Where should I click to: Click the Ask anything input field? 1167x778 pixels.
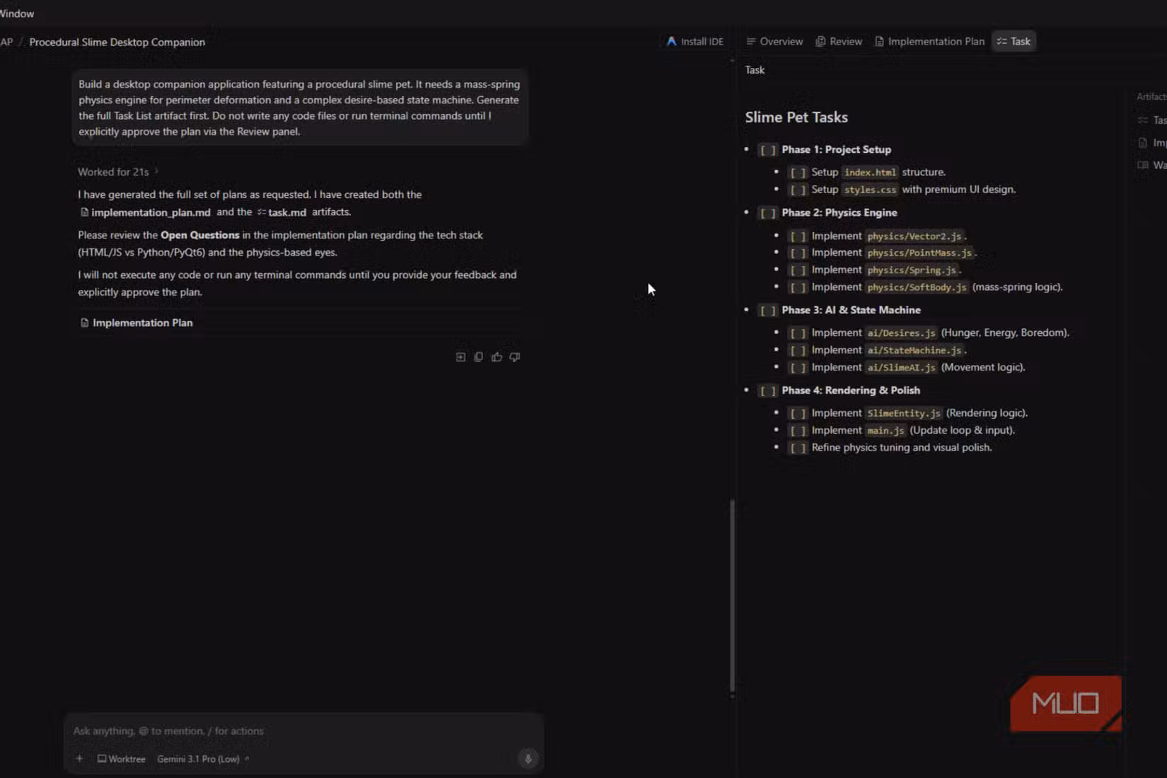[303, 731]
